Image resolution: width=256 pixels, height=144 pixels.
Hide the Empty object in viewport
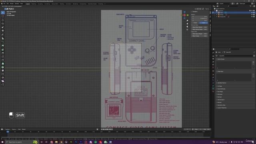click(x=252, y=15)
